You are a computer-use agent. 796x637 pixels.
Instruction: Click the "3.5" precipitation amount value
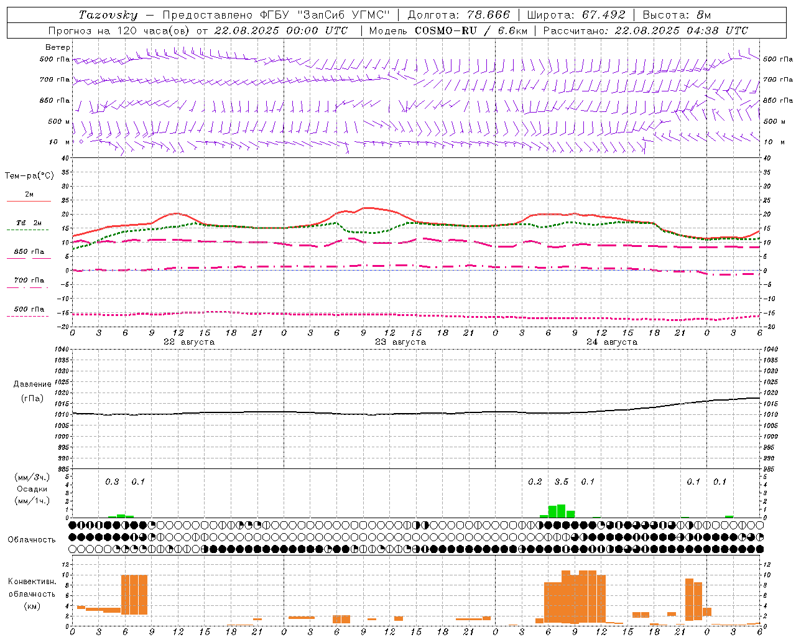coord(562,482)
